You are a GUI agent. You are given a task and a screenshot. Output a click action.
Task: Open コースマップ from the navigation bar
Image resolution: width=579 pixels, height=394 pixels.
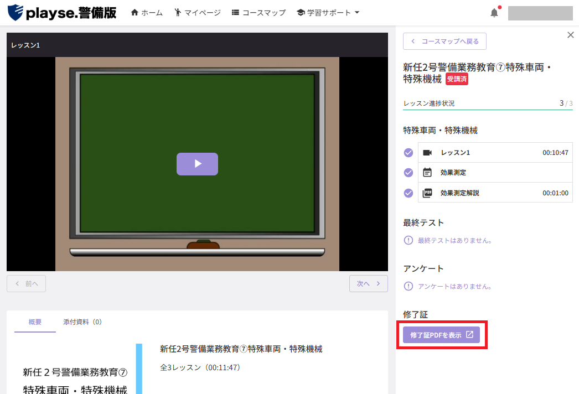point(259,13)
